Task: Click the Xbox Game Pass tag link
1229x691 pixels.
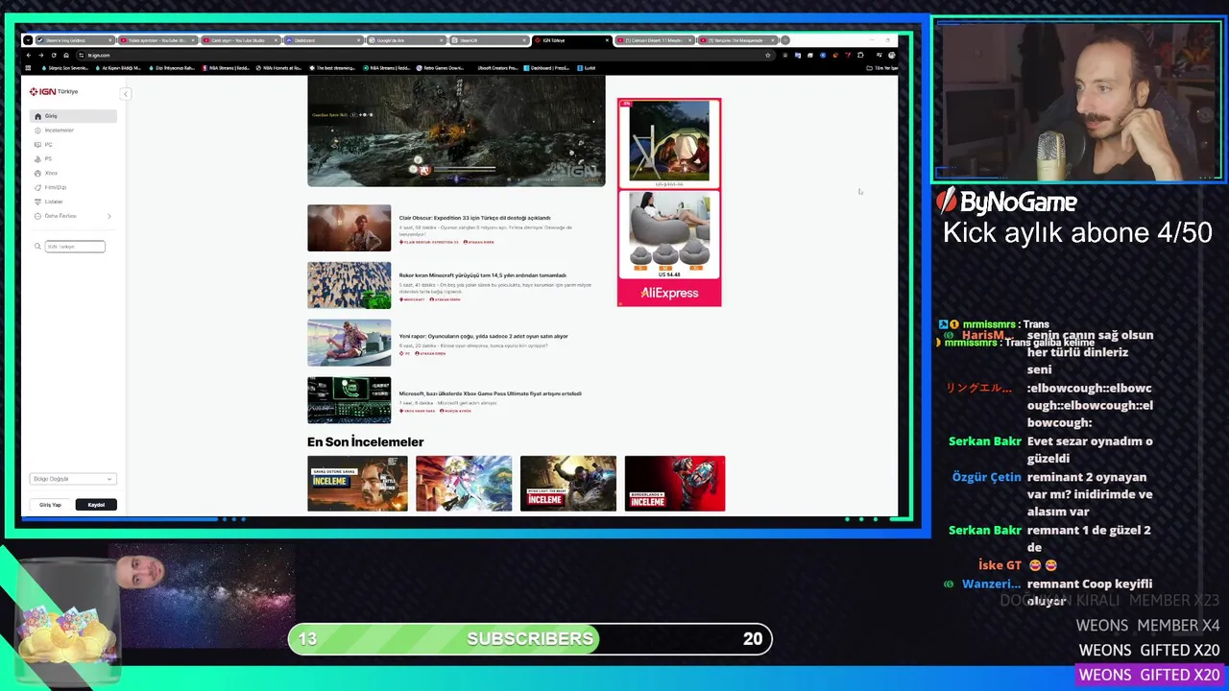Action: [417, 411]
